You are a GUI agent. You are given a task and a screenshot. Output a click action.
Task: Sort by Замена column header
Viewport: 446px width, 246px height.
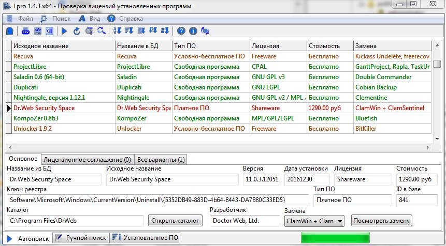(392, 46)
